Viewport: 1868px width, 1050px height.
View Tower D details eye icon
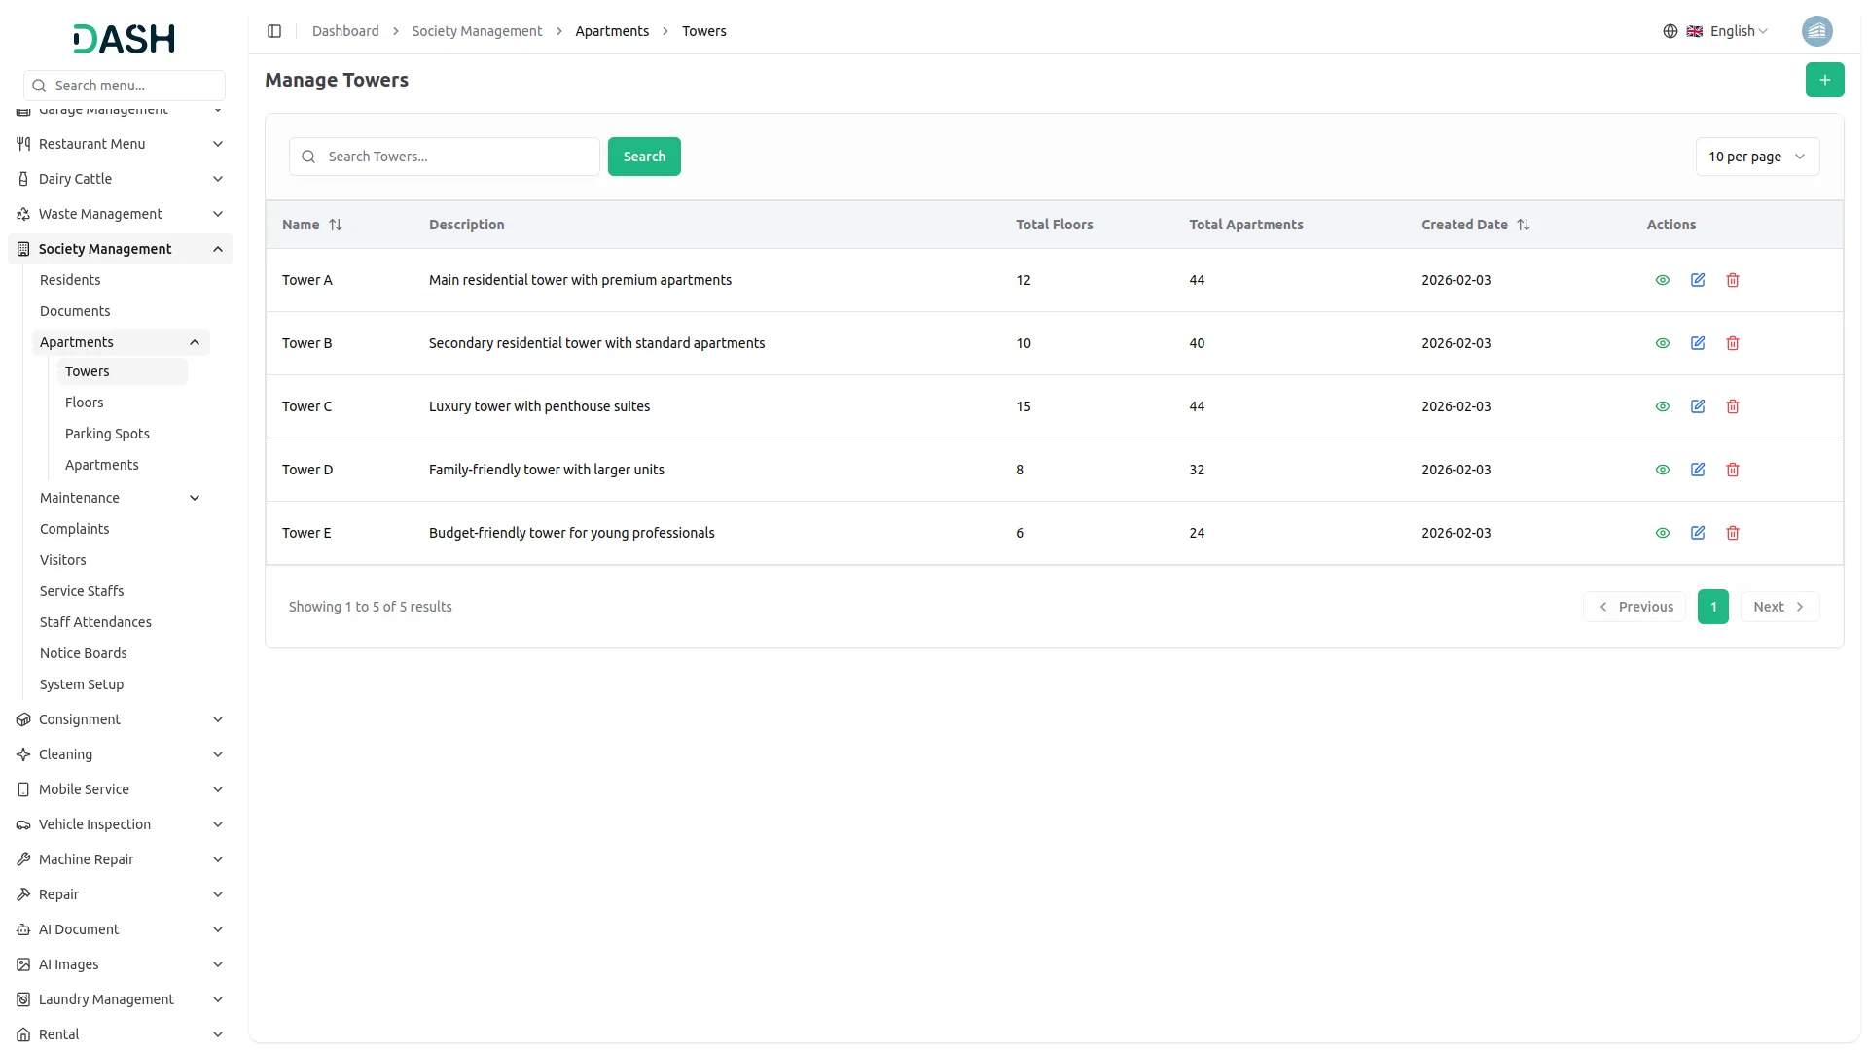(1663, 470)
